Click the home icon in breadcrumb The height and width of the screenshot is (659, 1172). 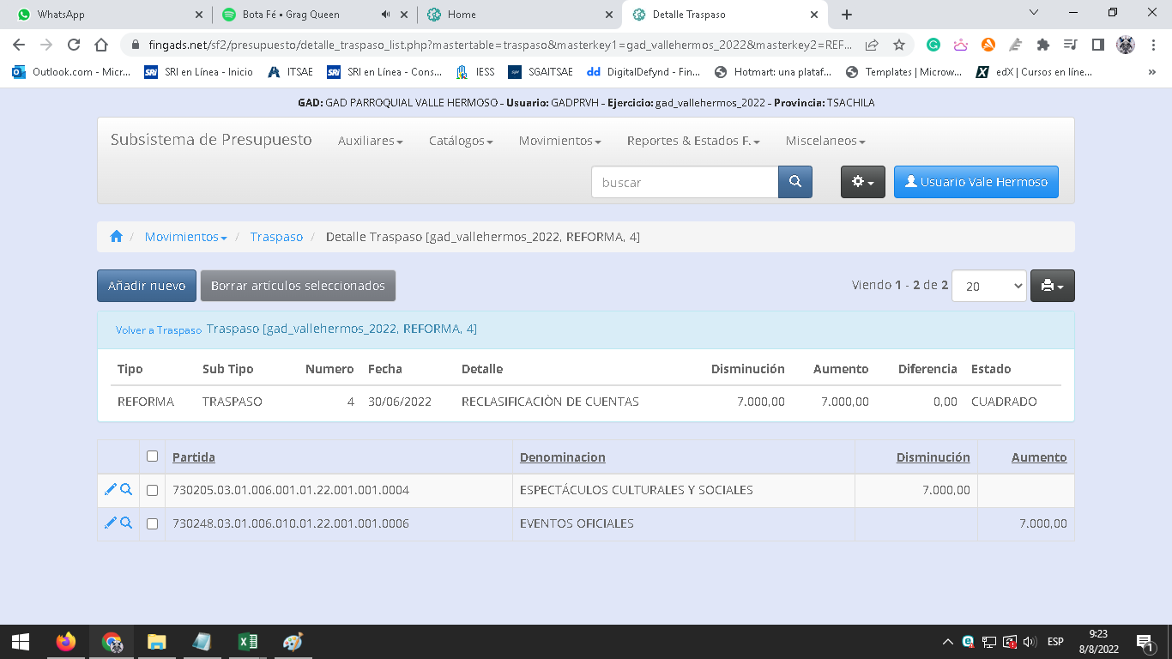(x=116, y=237)
